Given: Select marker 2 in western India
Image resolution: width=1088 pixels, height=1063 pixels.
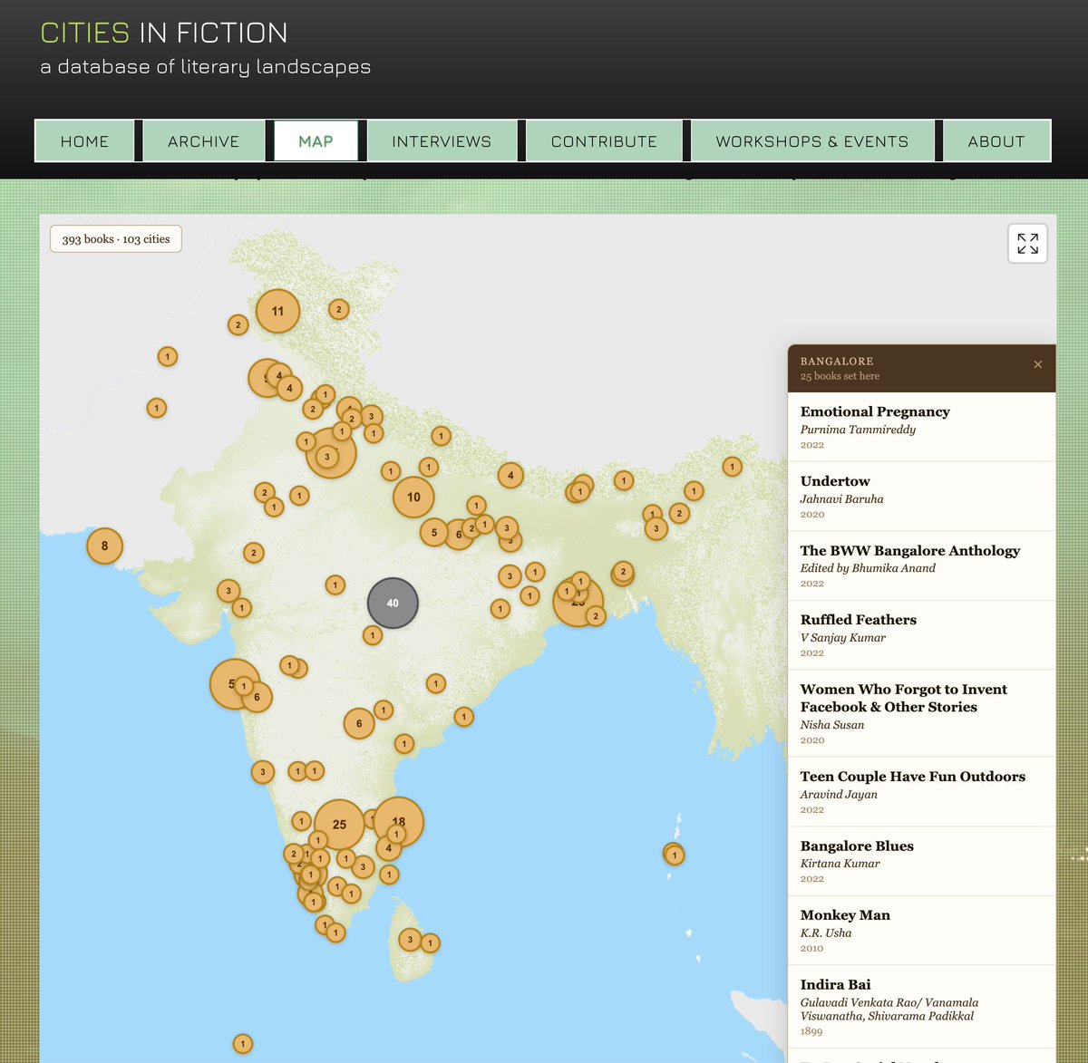Looking at the screenshot, I should (253, 552).
